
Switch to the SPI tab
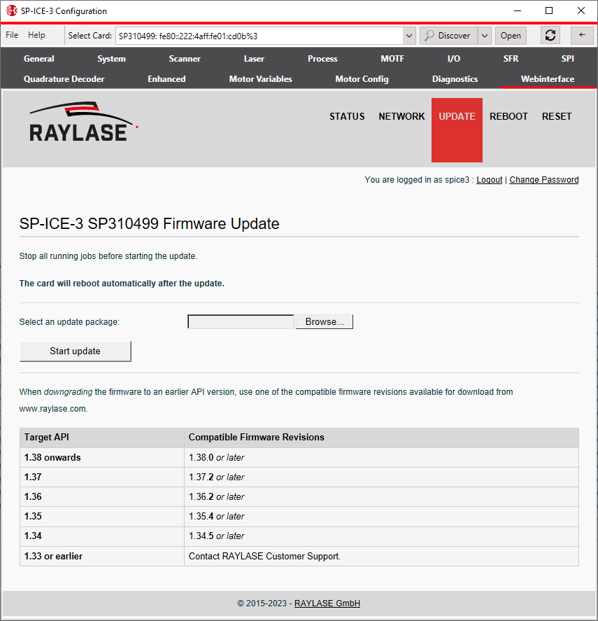pos(567,59)
